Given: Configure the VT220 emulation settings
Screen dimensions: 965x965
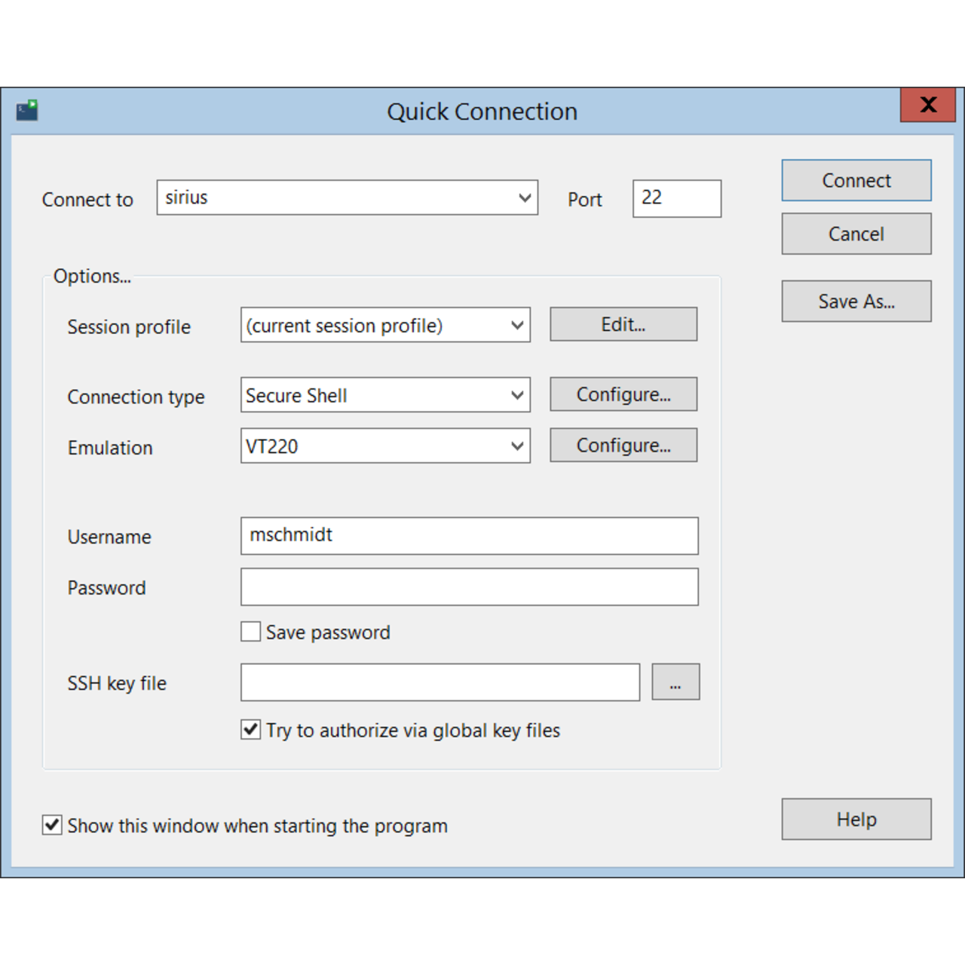Looking at the screenshot, I should coord(623,446).
